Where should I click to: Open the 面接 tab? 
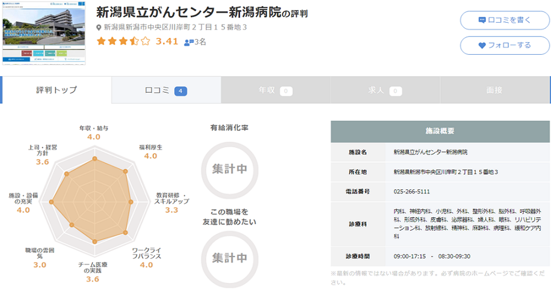point(494,90)
